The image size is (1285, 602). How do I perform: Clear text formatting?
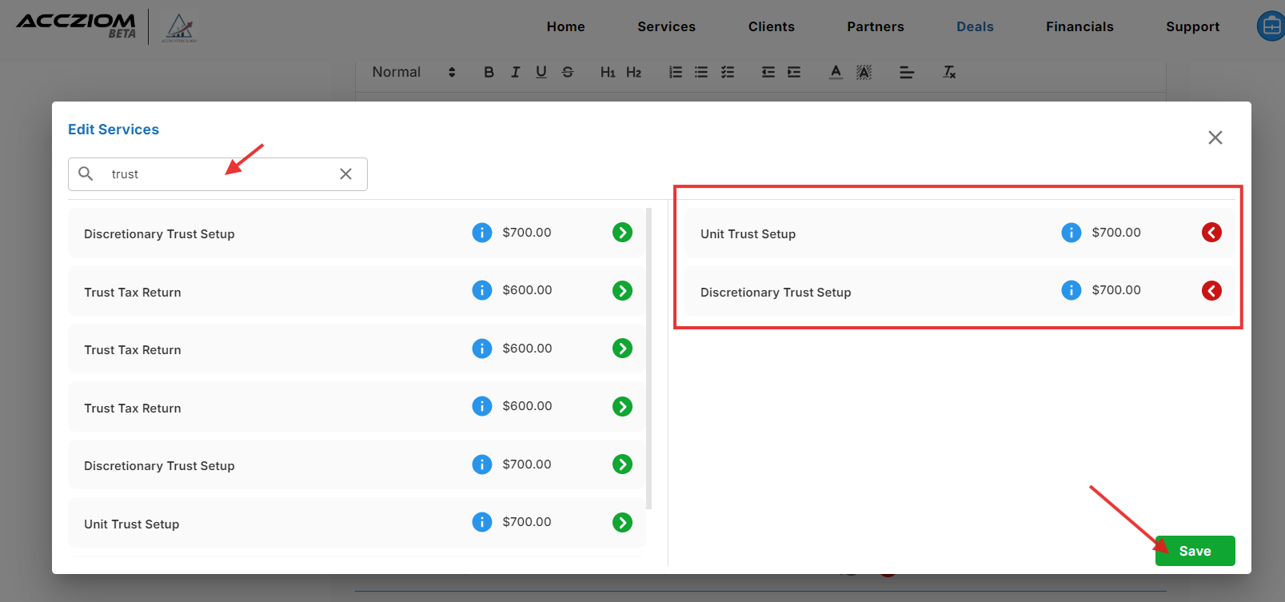coord(949,72)
